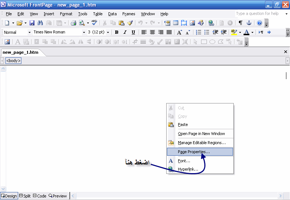
Task: Apply the font color A swatch
Action: [x=246, y=32]
